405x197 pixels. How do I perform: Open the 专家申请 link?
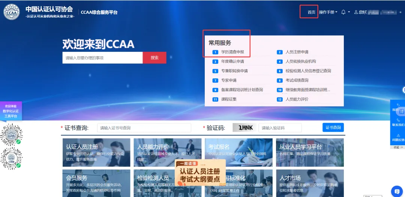point(229,80)
